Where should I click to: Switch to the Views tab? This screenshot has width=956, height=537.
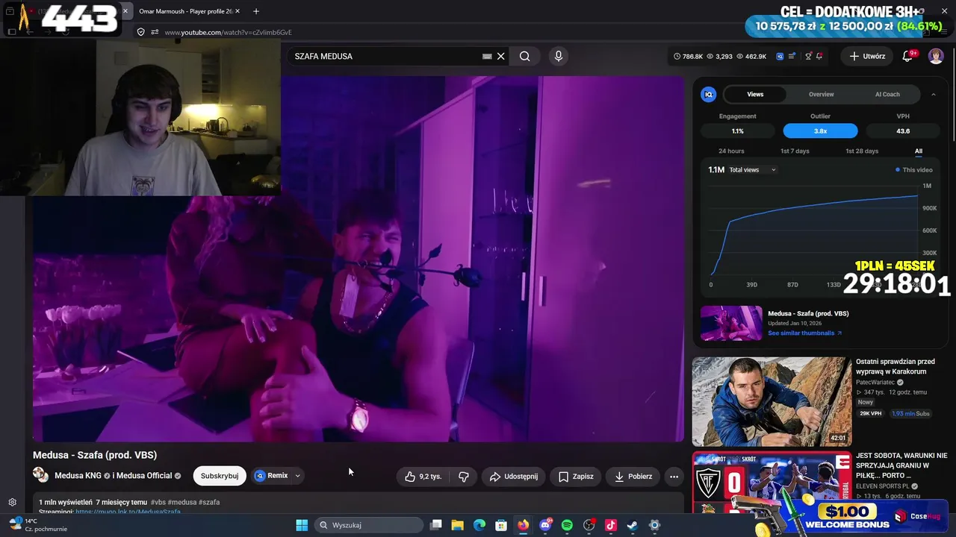pos(755,94)
